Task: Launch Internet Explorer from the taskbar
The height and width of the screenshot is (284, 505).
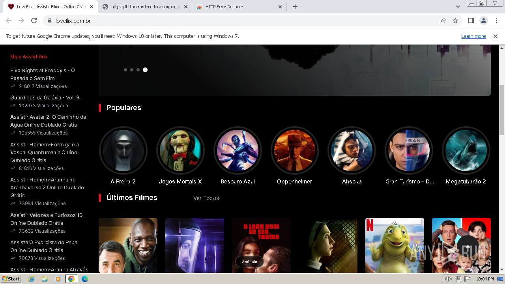Action: click(x=32, y=279)
